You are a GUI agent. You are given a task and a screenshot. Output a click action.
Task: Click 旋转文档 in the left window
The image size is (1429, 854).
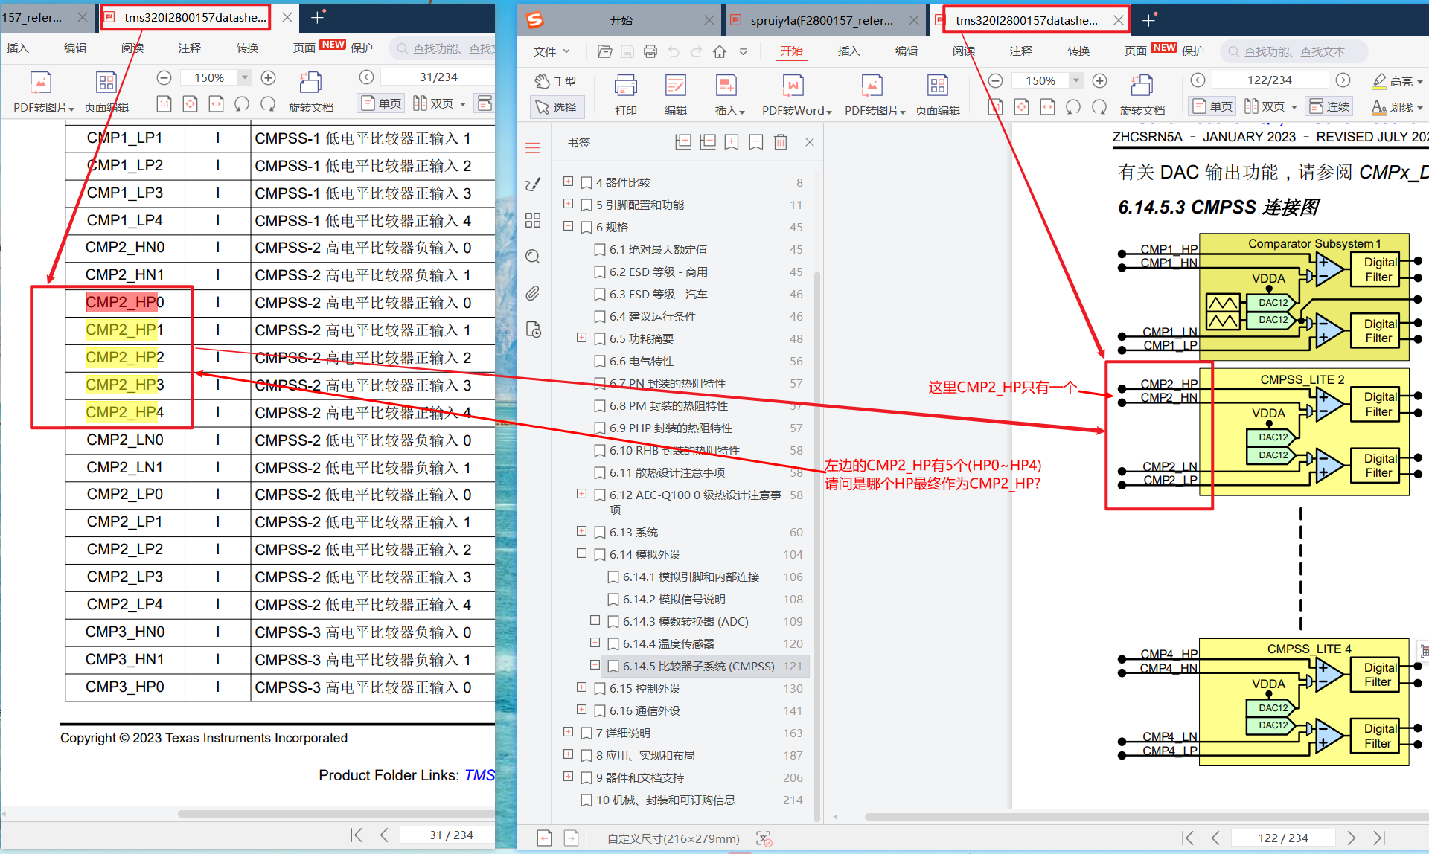[310, 91]
